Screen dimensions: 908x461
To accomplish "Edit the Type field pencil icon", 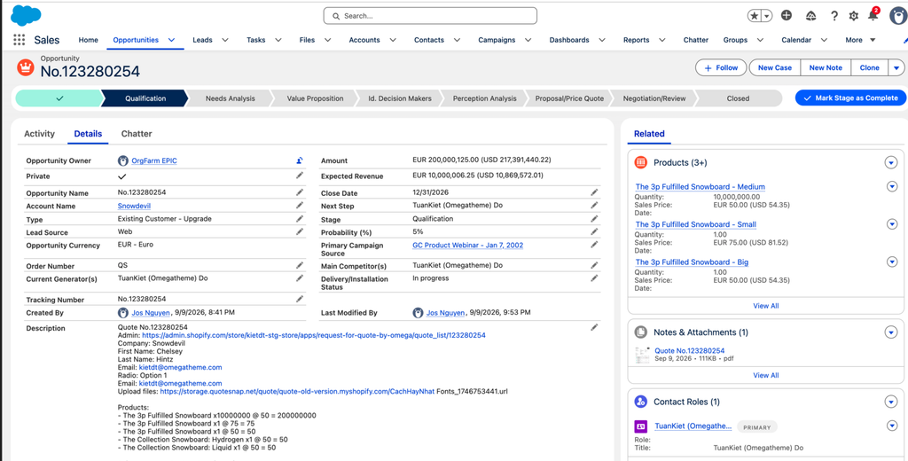I will click(300, 218).
